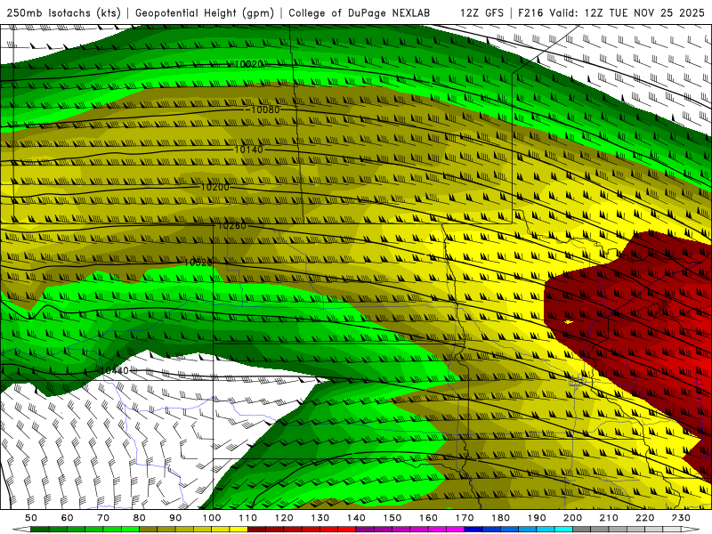This screenshot has height=534, width=712.
Task: Click the '250mb Isotachs (kts)' title text
Action: click(64, 13)
